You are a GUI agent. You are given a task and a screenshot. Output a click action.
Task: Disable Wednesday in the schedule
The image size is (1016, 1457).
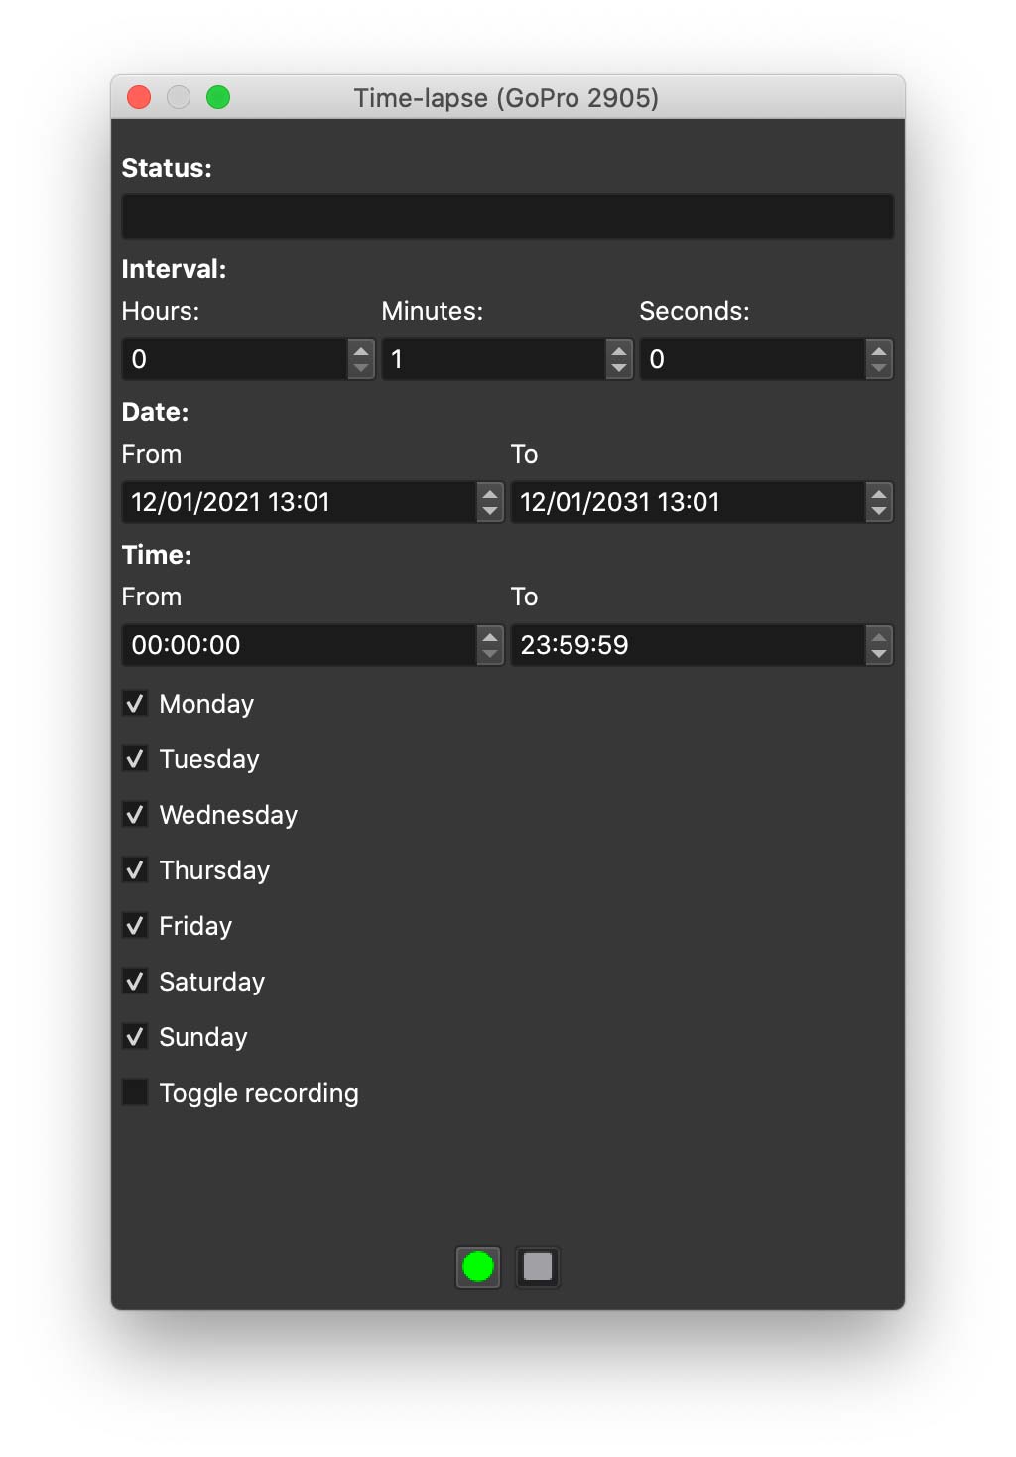135,815
